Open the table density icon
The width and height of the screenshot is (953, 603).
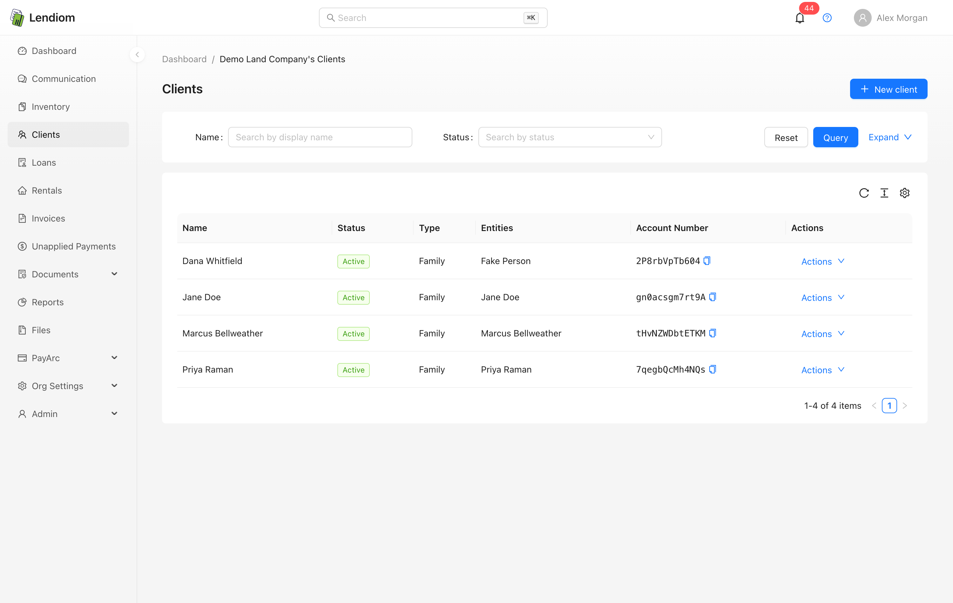point(884,193)
